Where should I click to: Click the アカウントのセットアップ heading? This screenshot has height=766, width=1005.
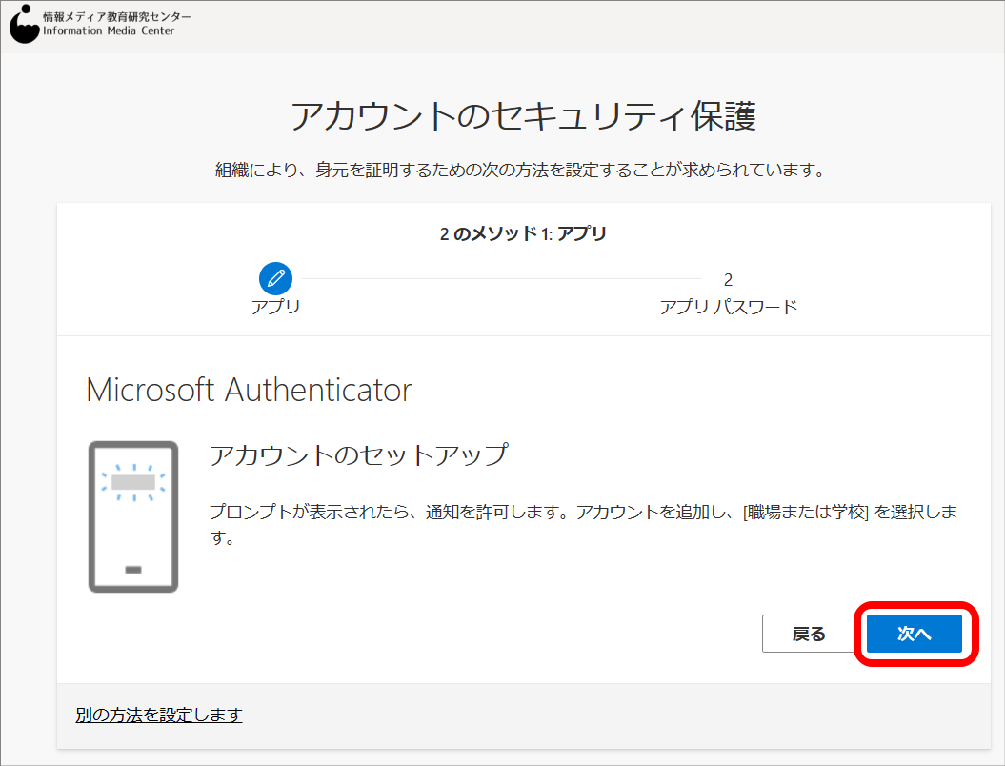[359, 455]
